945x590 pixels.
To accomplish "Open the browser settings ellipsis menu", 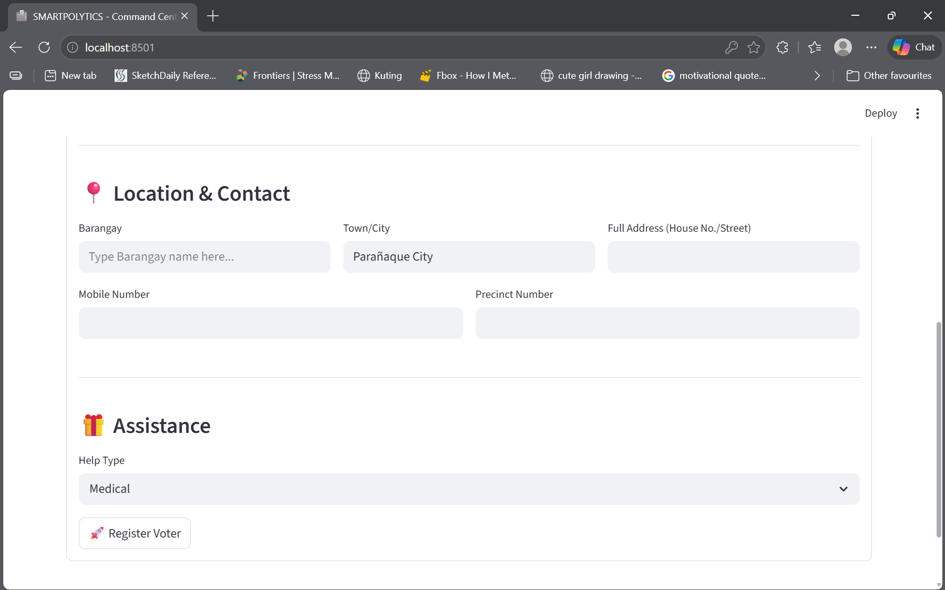I will tap(871, 47).
